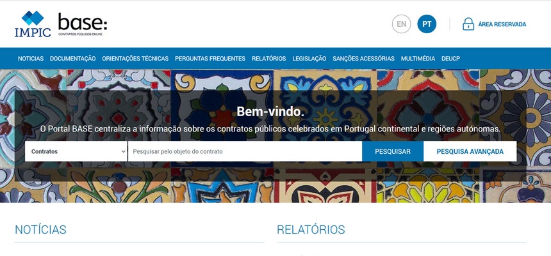This screenshot has height=256, width=551.
Task: Open the Legislação menu item
Action: pyautogui.click(x=309, y=59)
